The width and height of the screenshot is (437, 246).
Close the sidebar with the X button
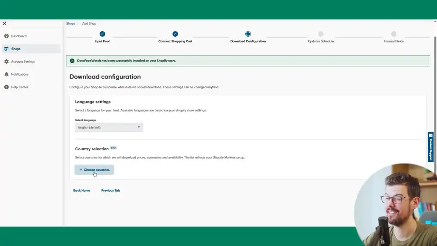coord(4,23)
